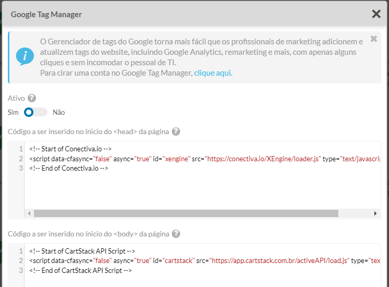
Task: Close the Google Tag Manager dialog
Action: pyautogui.click(x=376, y=14)
